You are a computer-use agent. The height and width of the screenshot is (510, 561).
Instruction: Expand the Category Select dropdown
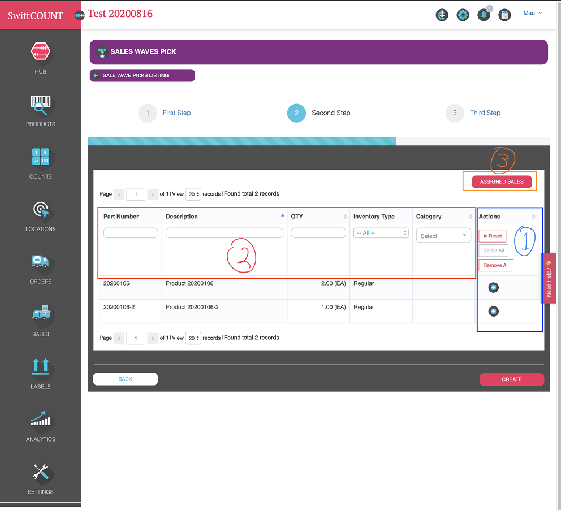coord(443,236)
